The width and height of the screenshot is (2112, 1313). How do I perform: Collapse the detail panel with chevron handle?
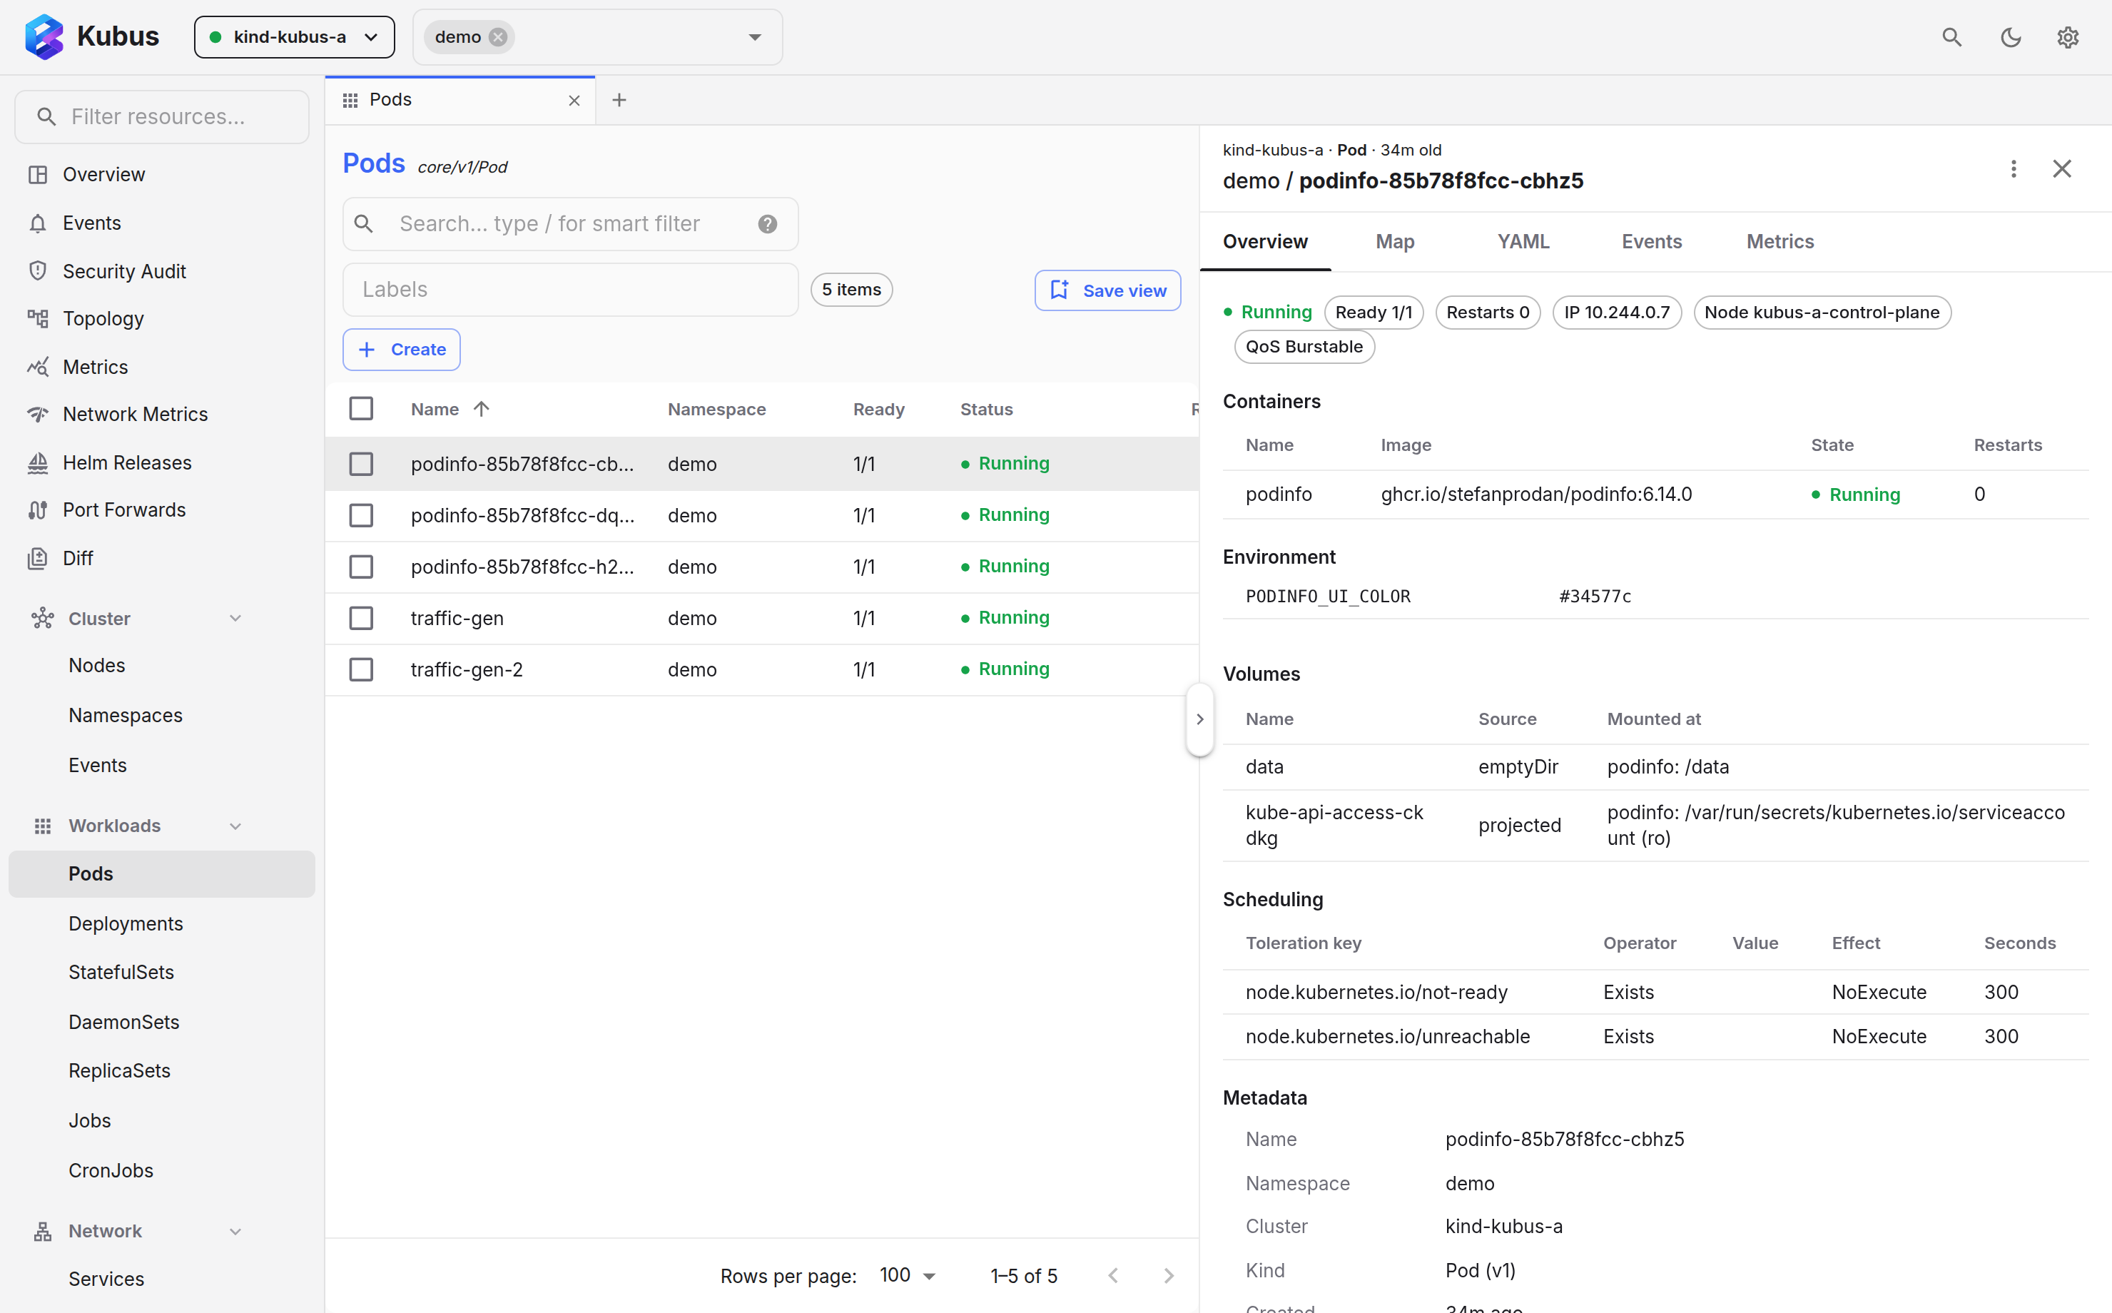pyautogui.click(x=1199, y=719)
